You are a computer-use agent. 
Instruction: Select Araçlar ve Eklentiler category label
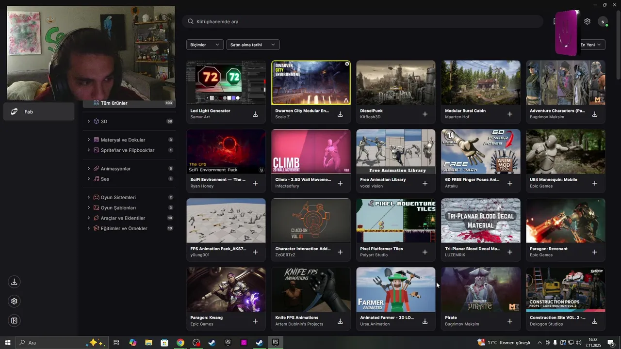click(123, 218)
